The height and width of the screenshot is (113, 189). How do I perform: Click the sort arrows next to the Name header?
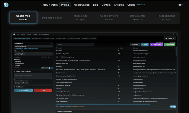point(62,48)
